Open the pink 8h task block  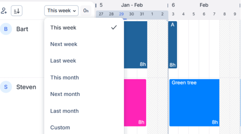pos(135,103)
